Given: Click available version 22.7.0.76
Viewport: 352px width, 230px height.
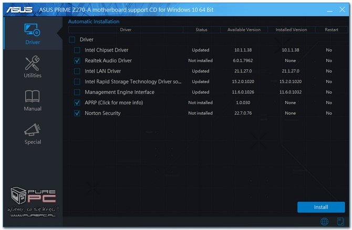Looking at the screenshot, I should click(243, 113).
